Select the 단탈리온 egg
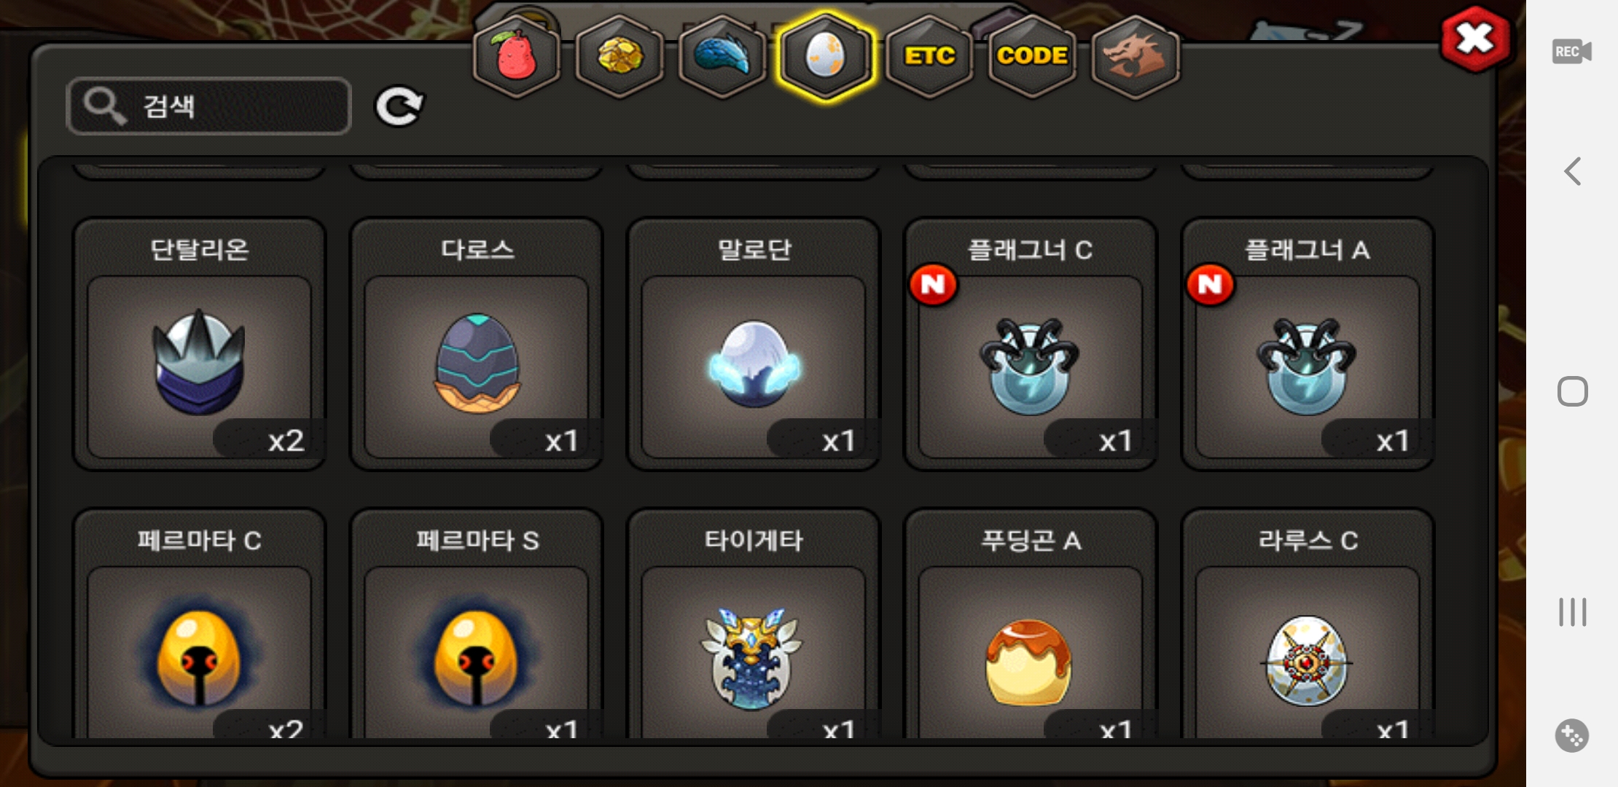Viewport: 1618px width, 787px height. click(200, 344)
